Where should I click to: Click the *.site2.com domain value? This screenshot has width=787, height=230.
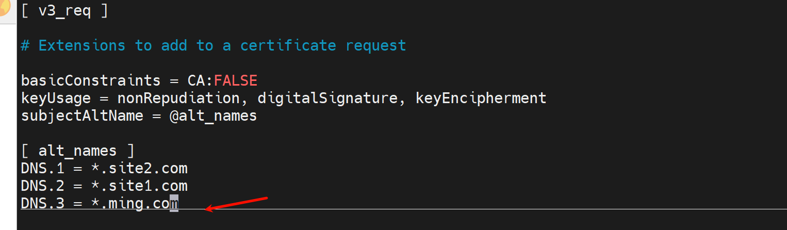coord(139,168)
